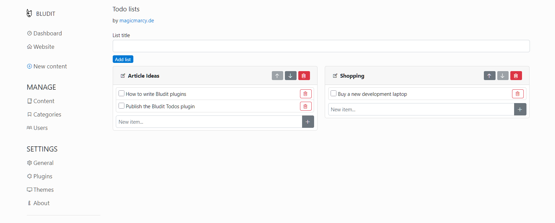Open General settings
The width and height of the screenshot is (555, 223).
click(x=40, y=163)
